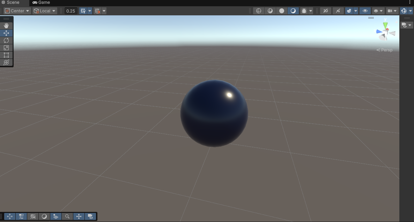Switch to the Scene tab
This screenshot has height=222, width=414.
(10, 2)
